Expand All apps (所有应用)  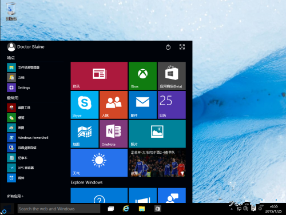[x=15, y=196]
